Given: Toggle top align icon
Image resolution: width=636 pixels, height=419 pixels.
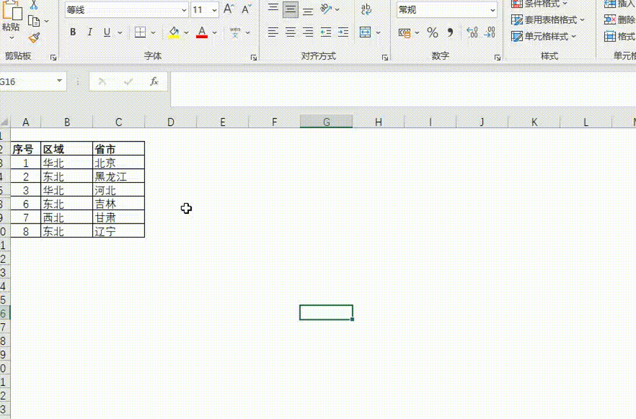Looking at the screenshot, I should pos(273,9).
